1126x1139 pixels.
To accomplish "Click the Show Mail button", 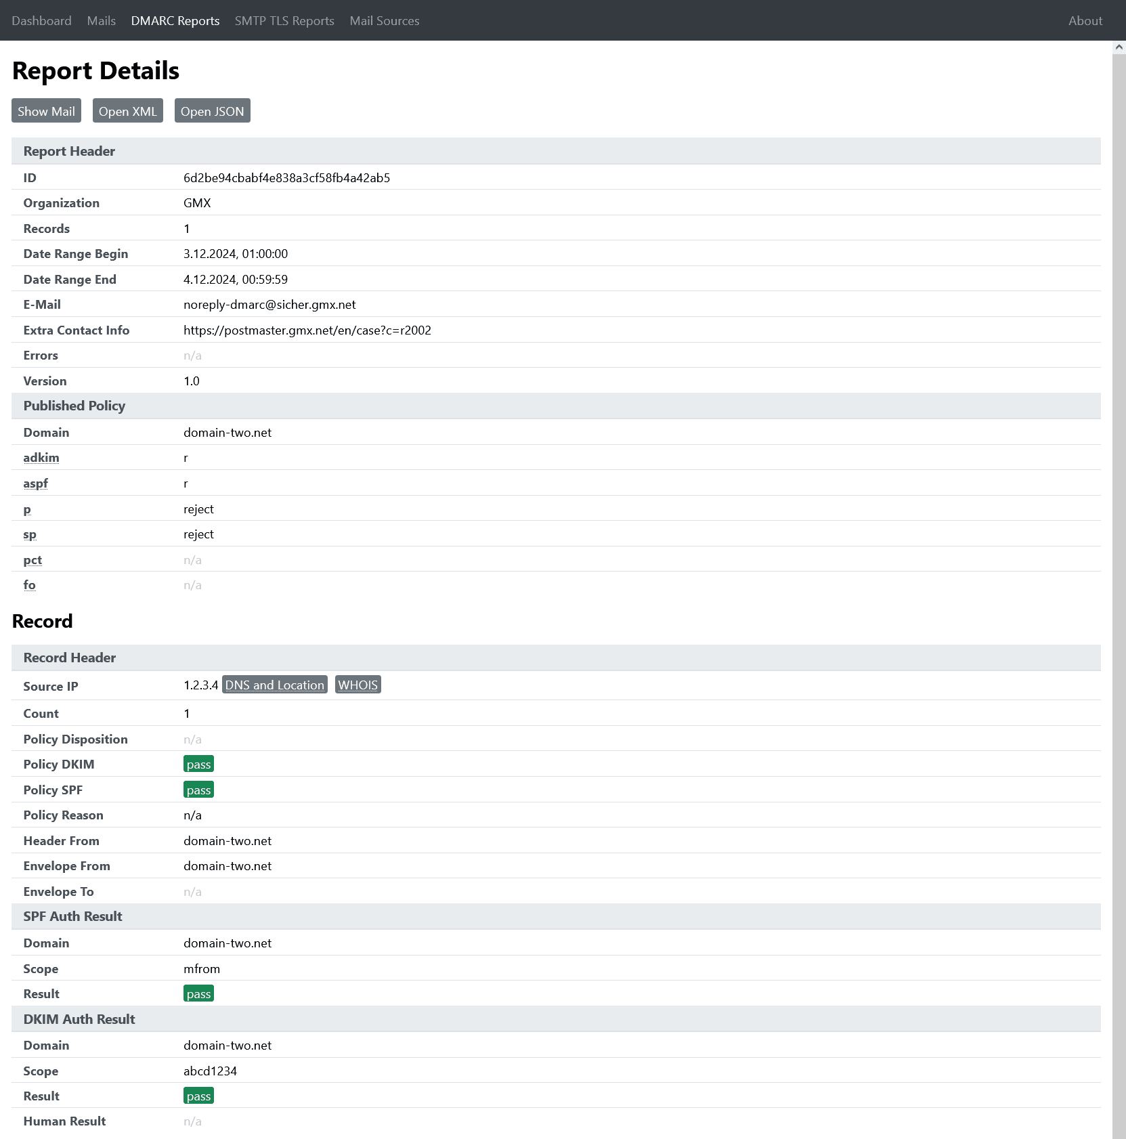I will point(46,111).
